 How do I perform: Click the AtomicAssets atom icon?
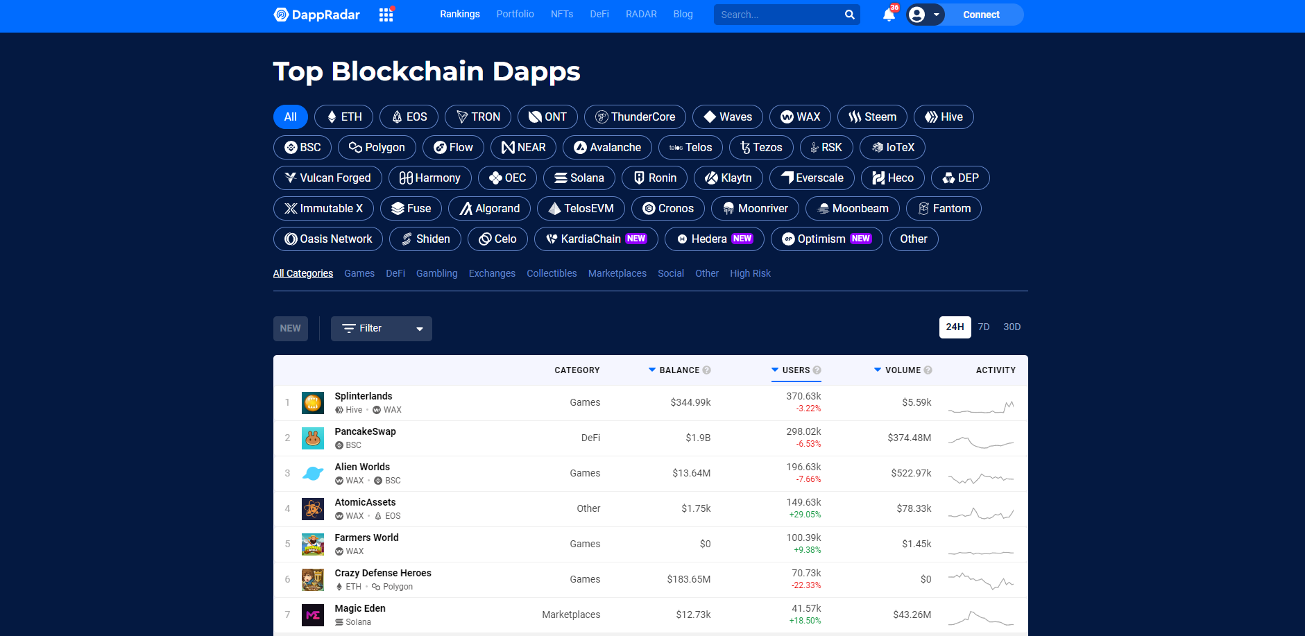[313, 509]
